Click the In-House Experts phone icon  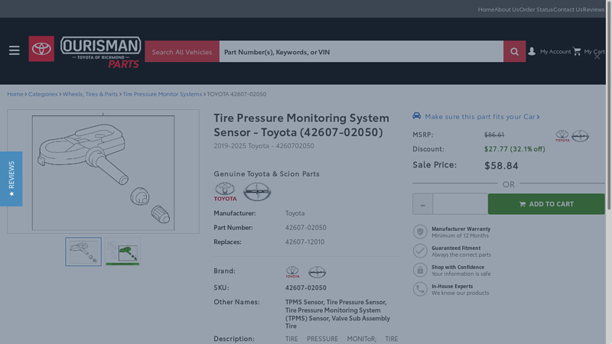[420, 289]
